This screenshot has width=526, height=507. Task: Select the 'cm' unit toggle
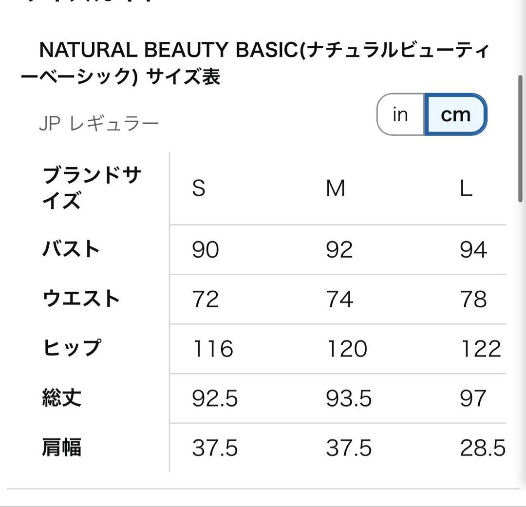[x=455, y=114]
